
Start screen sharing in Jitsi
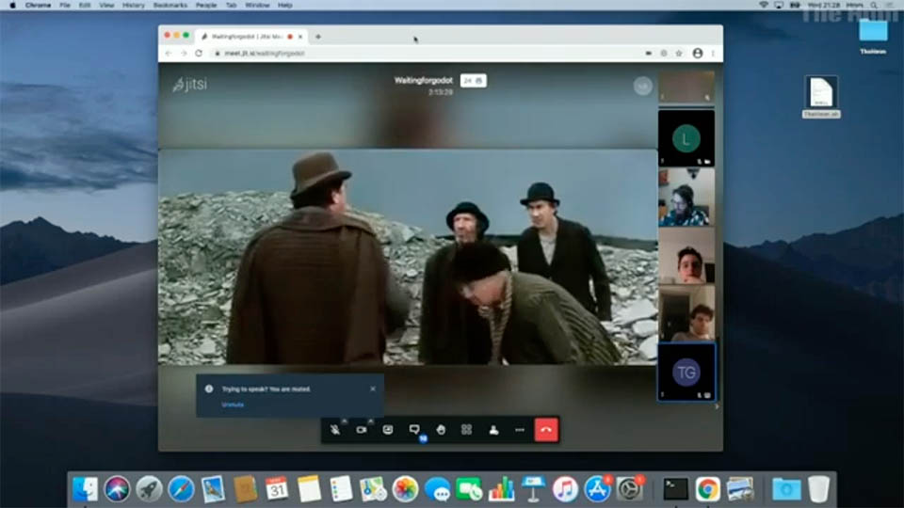(x=387, y=430)
